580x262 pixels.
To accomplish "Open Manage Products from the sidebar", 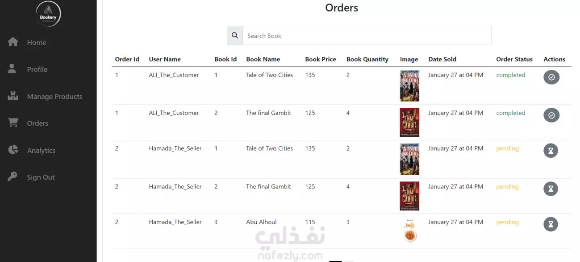I will pos(54,96).
